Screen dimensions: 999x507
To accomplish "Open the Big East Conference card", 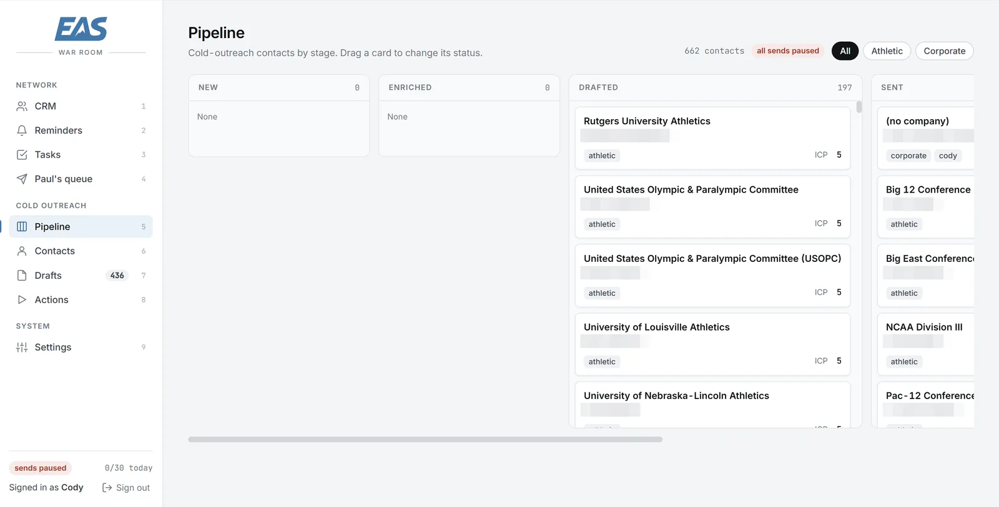I will tap(926, 275).
